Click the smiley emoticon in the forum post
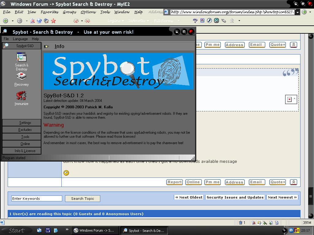The image size is (314, 235). click(66, 173)
